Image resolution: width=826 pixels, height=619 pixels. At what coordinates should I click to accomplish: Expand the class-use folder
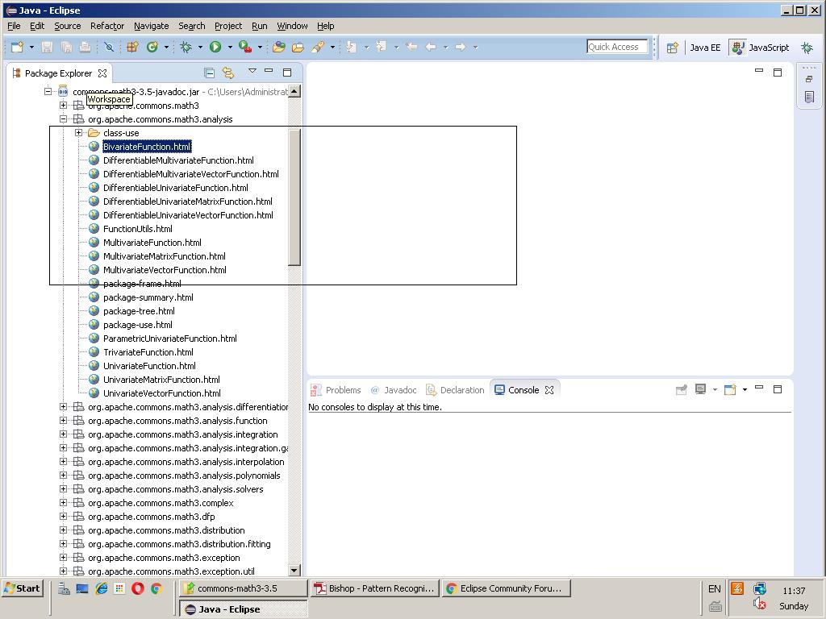coord(78,133)
